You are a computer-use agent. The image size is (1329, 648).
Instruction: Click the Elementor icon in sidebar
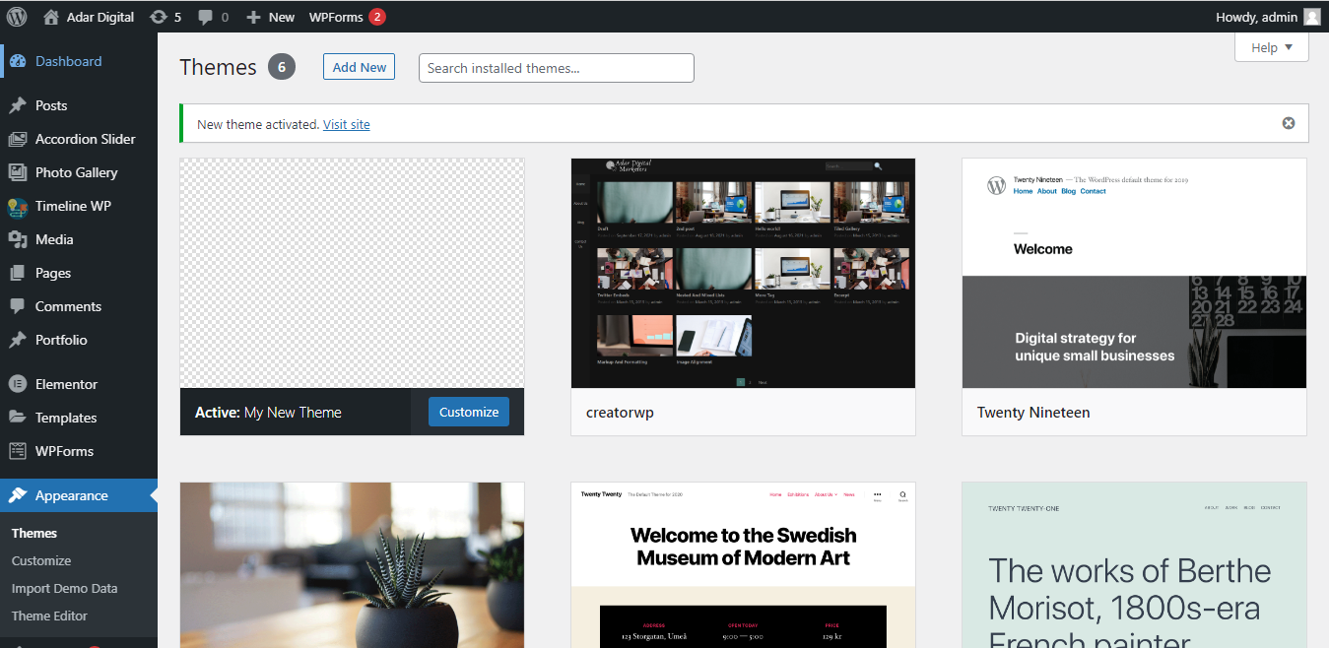pyautogui.click(x=18, y=384)
